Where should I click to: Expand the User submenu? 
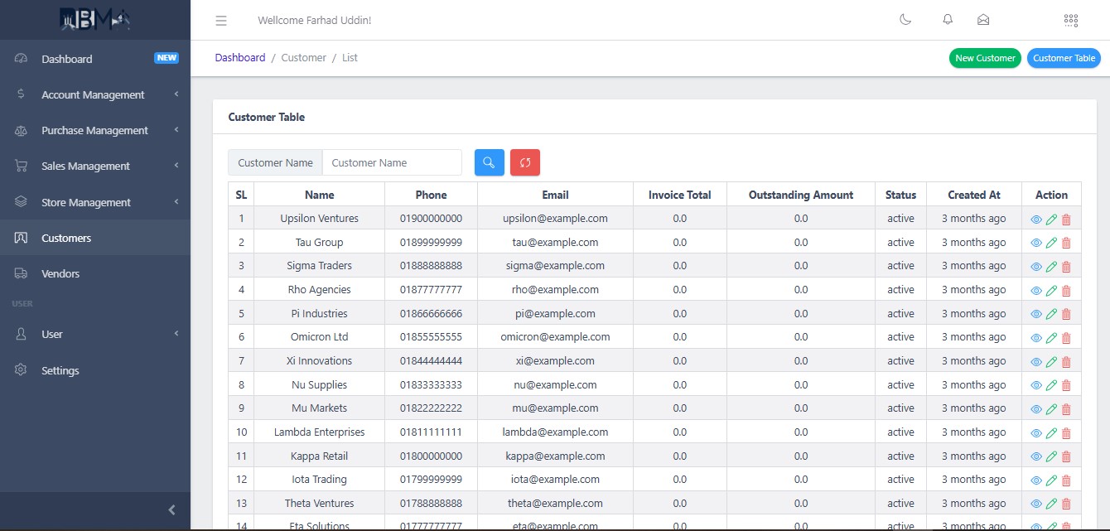point(95,334)
